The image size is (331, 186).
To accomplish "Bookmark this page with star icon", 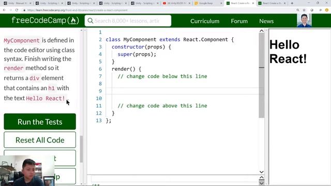I will (304, 10).
